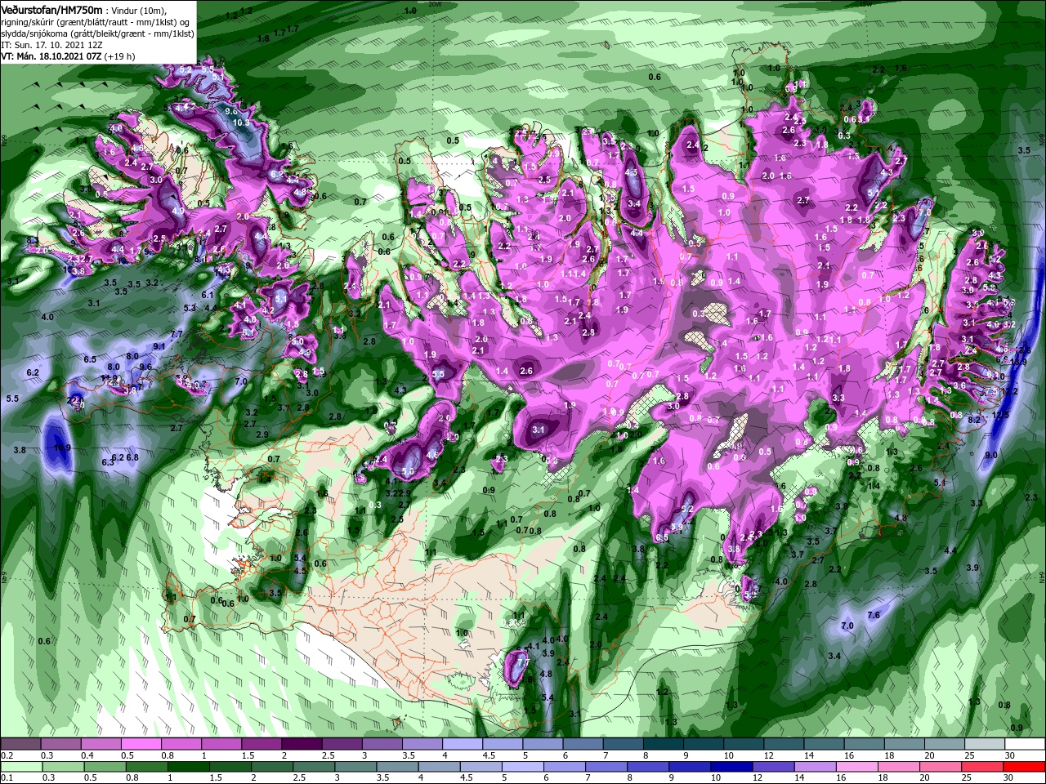
Task: Click the '10.3' precipitation value on the map
Action: tap(241, 122)
